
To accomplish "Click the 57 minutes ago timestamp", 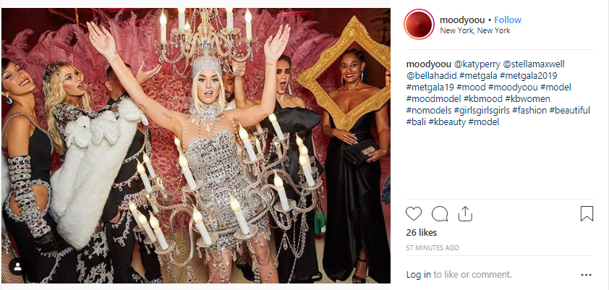I will point(433,247).
